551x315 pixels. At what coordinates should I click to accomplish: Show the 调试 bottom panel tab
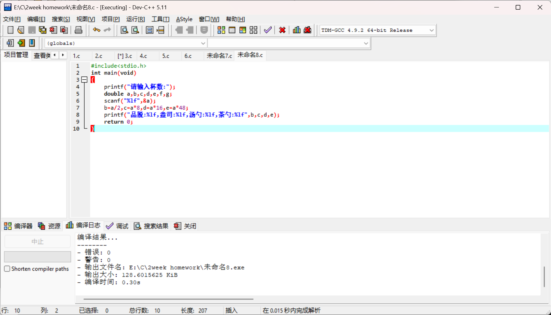tap(117, 226)
